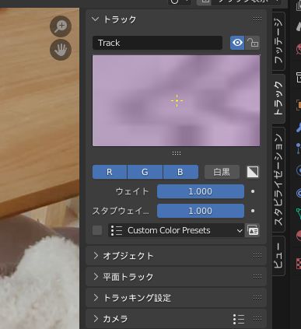Viewport: 301px width, 329px height.
Task: Enable the custom color checkbox
Action: [x=97, y=230]
